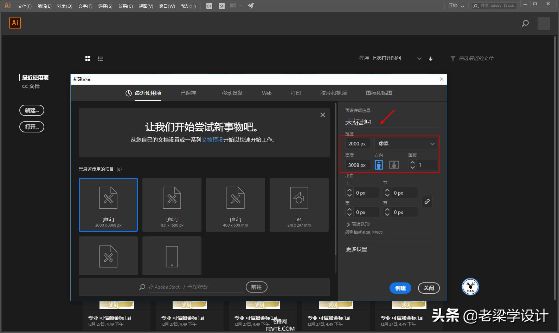Open the 帮助(H) menu
This screenshot has height=333, width=559.
tap(188, 6)
